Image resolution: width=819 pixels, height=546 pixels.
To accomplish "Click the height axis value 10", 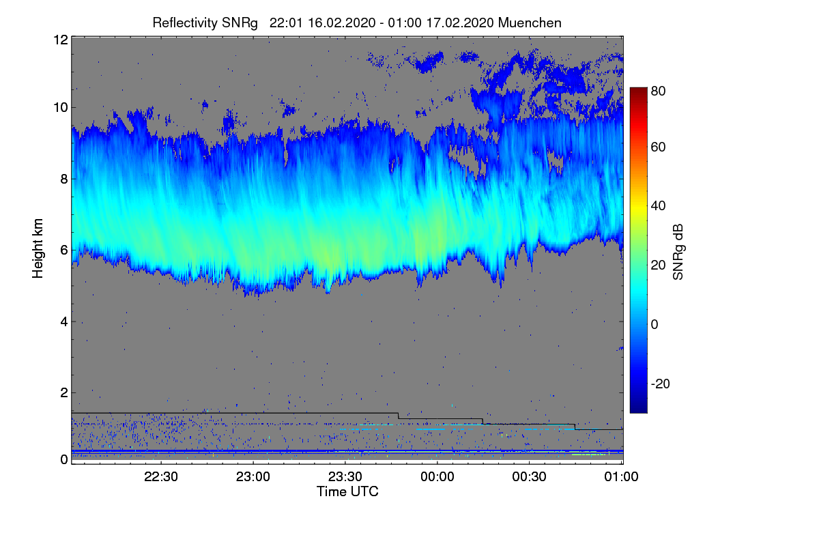I will (60, 107).
